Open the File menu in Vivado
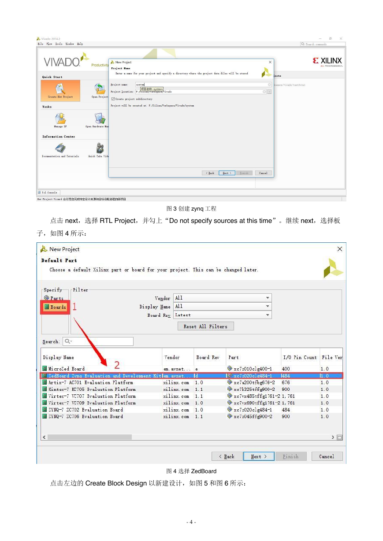Viewport: 383px width, 541px height. tap(41, 44)
